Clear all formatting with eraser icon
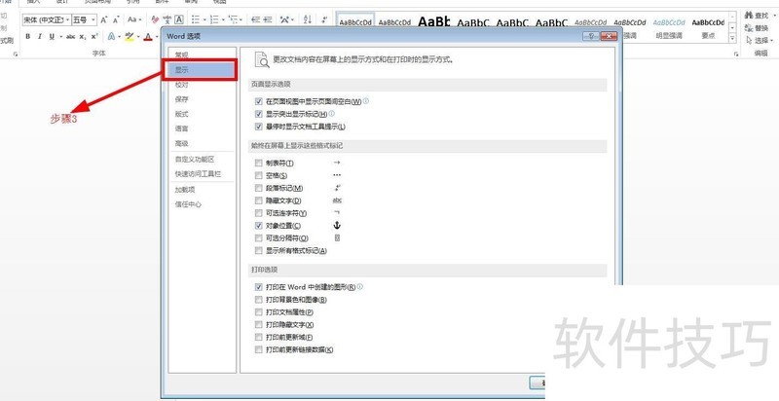This screenshot has height=401, width=779. click(x=155, y=19)
